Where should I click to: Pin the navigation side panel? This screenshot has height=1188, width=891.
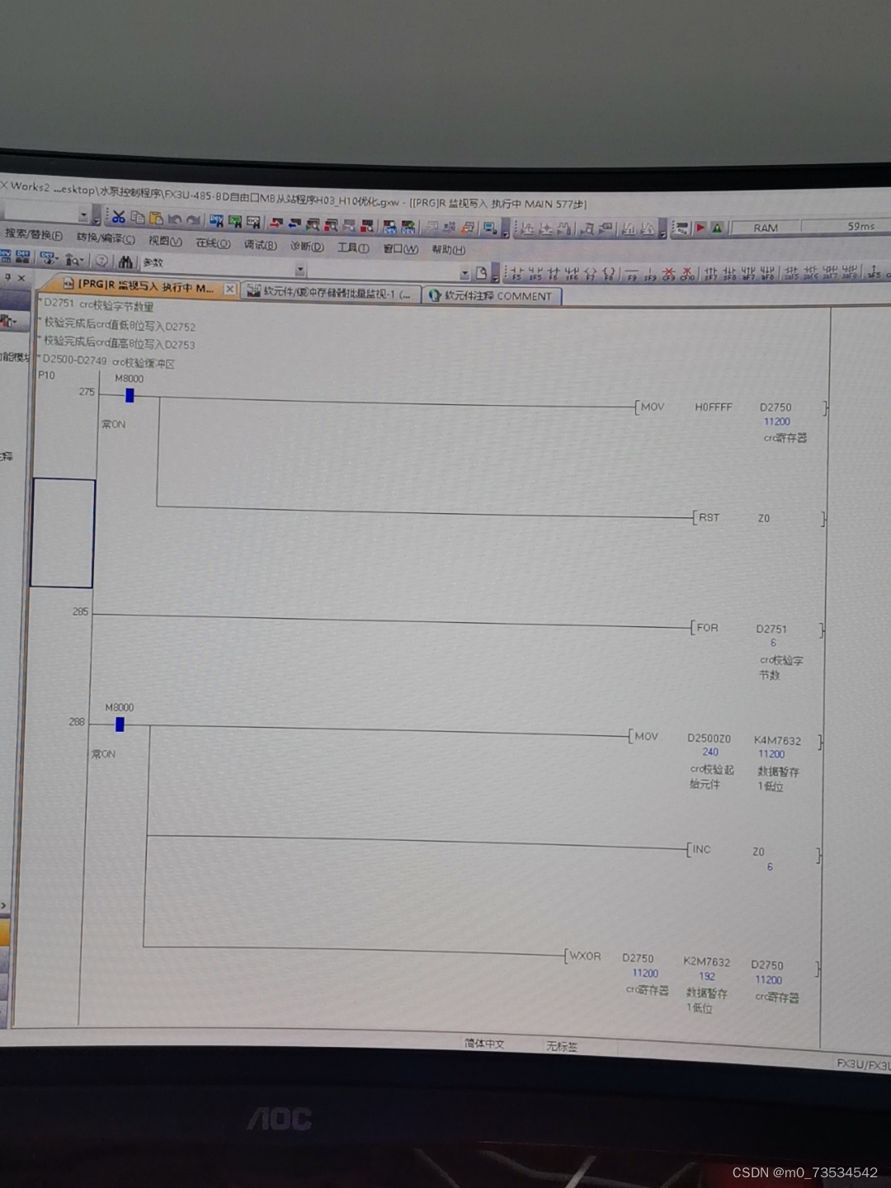coord(7,276)
